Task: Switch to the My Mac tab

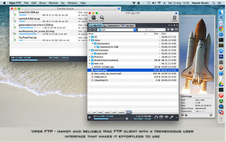Action: 129,26
